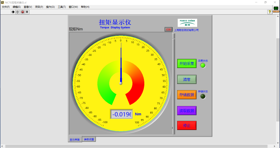Screen dimensions: 280x148
Task: Click the window's horizontal scrollbar
Action: [137, 146]
